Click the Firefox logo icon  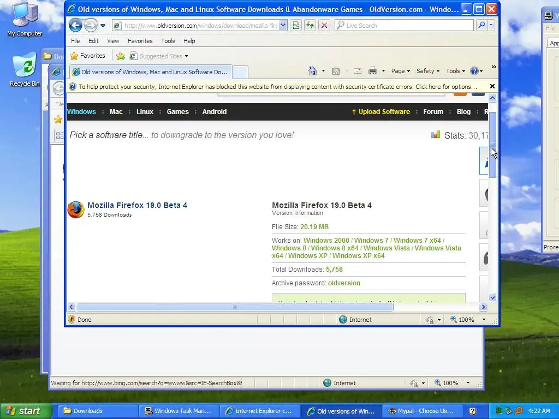coord(76,209)
